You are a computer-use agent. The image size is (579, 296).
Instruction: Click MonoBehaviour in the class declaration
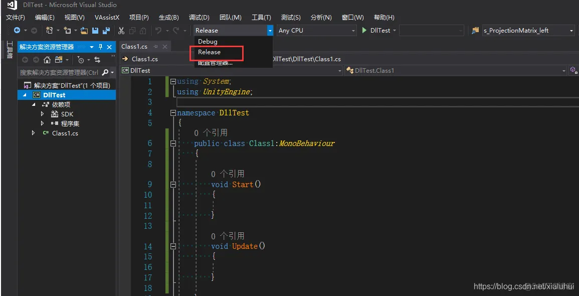coord(307,143)
